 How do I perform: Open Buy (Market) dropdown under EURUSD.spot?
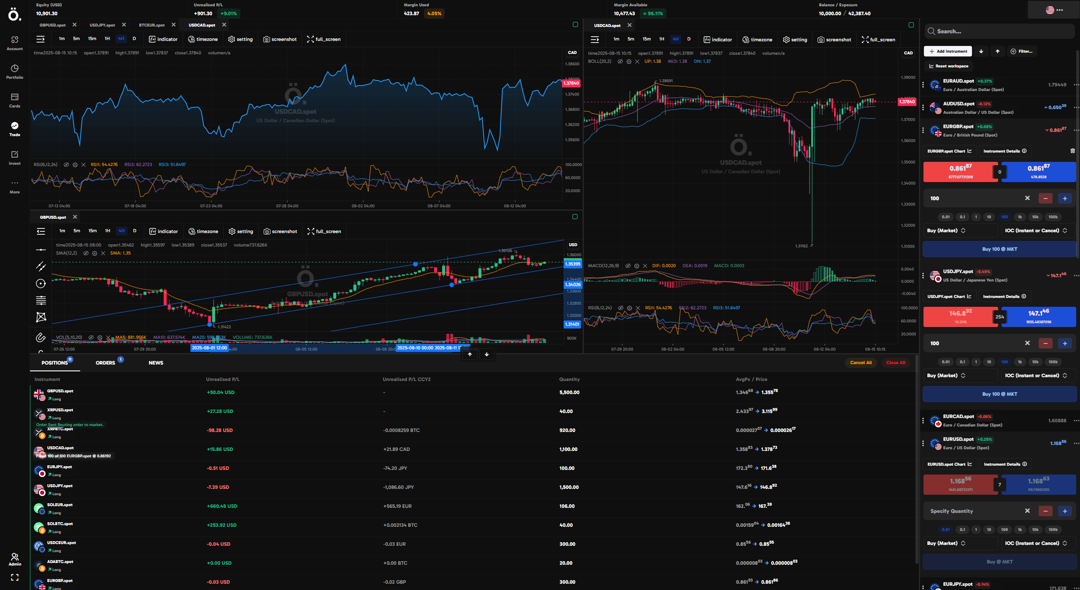click(960, 543)
